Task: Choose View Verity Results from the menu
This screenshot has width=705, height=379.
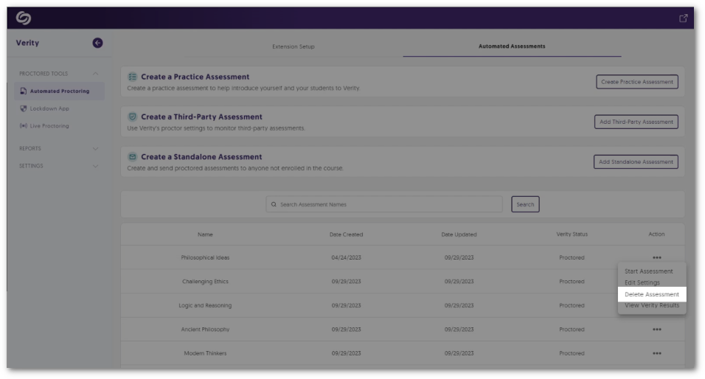Action: [652, 305]
